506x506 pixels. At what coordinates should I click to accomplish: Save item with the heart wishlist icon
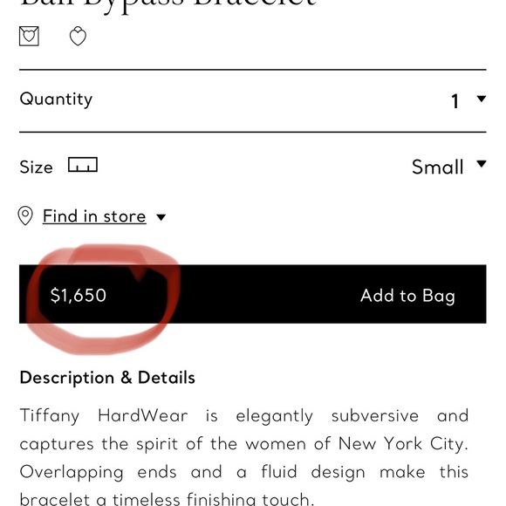[x=78, y=36]
